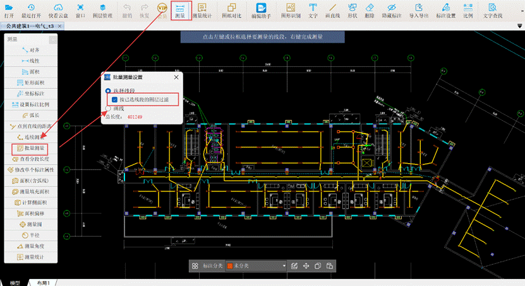Select 点到直线的距离 measurement
Screen dimensions: 525x286
[x=31, y=126]
